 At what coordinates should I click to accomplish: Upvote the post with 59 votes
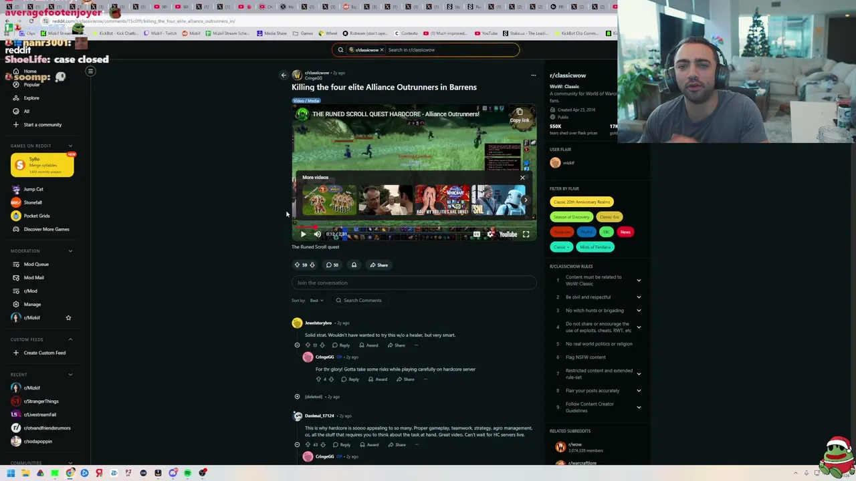click(x=297, y=265)
